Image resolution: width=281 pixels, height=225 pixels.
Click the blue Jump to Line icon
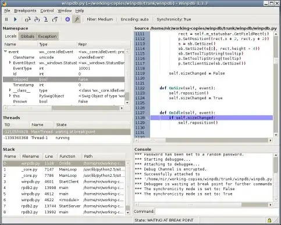[x=67, y=19]
